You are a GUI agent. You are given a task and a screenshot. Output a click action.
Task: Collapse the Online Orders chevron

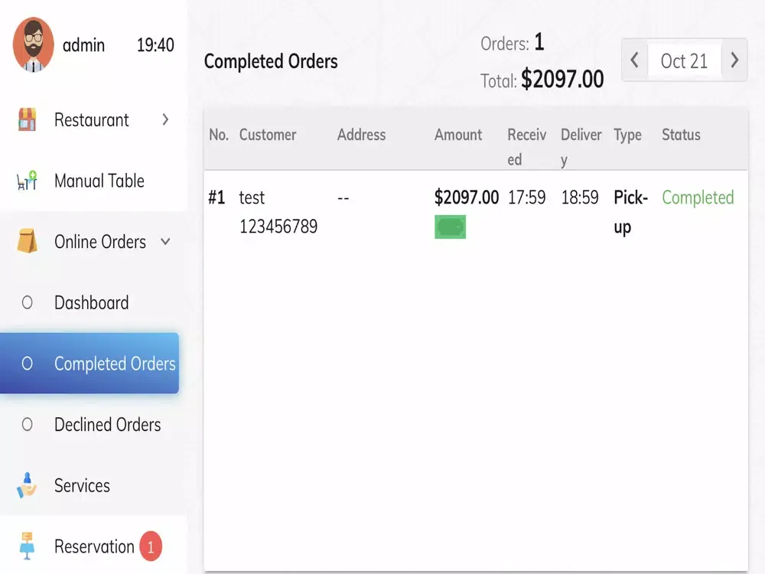coord(165,242)
